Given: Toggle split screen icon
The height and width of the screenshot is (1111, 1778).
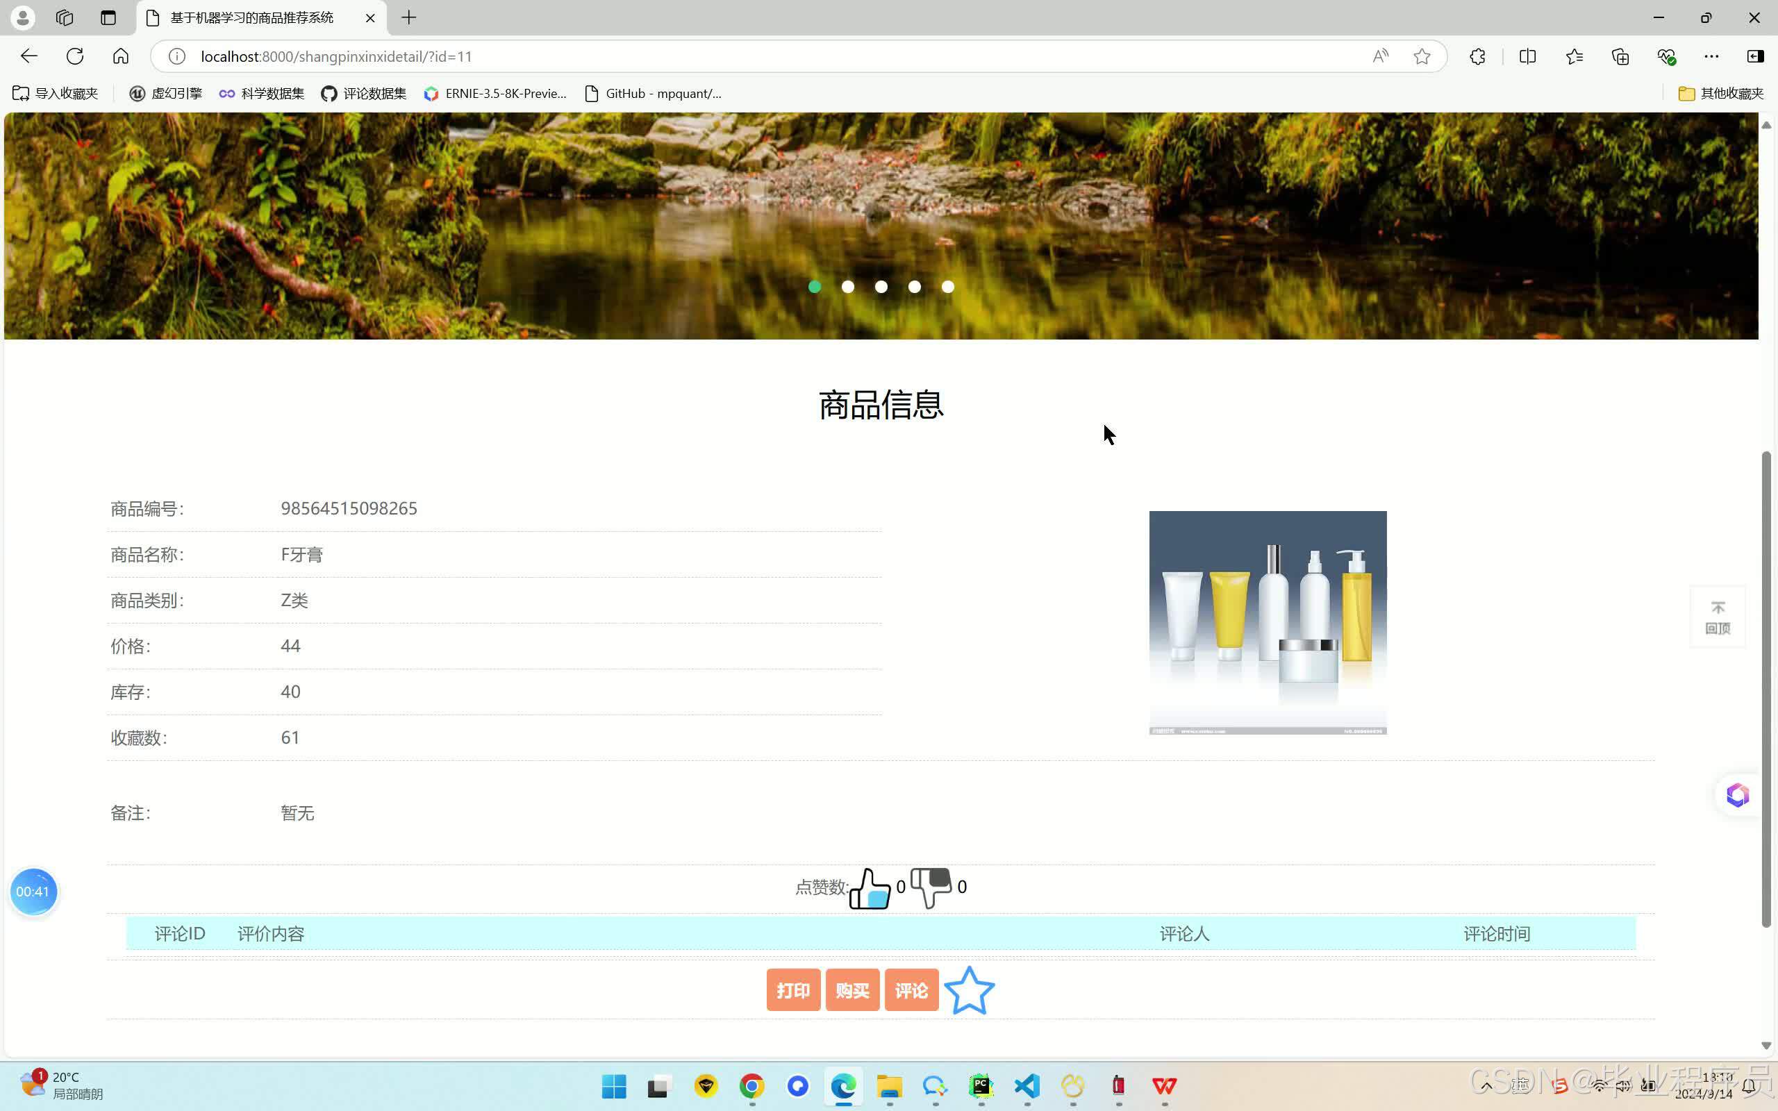Looking at the screenshot, I should [1527, 56].
